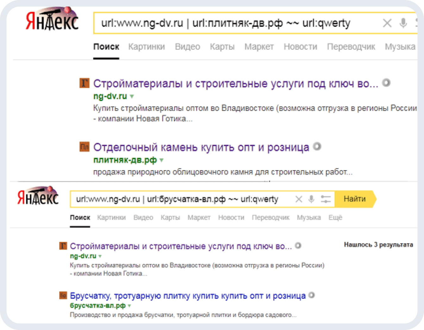This screenshot has width=424, height=330.
Task: Expand the arrow menu beside плитняк-дв.рф address
Action: [x=162, y=160]
